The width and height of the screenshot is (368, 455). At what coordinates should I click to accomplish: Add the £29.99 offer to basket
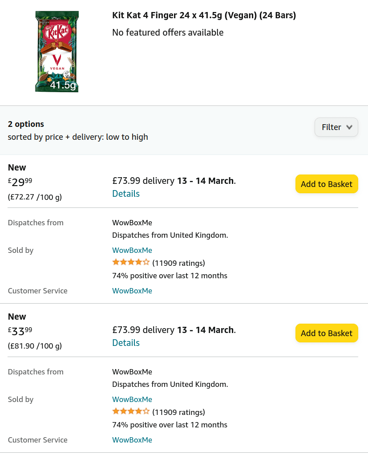[327, 184]
